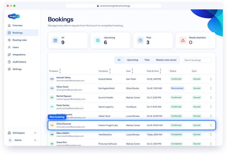Screen dimensions: 227x154
Task: Open row menu for Oliver Grant
Action: 211,88
